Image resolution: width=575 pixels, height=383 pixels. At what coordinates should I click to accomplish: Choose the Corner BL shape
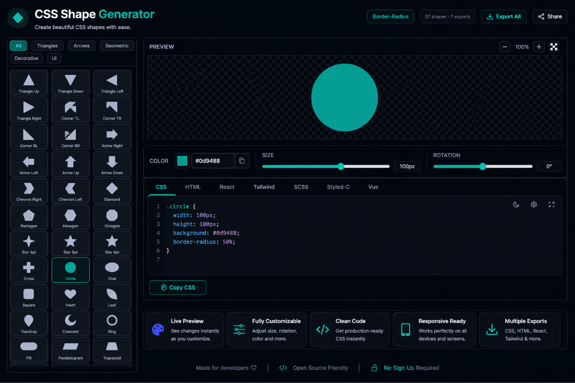point(29,137)
